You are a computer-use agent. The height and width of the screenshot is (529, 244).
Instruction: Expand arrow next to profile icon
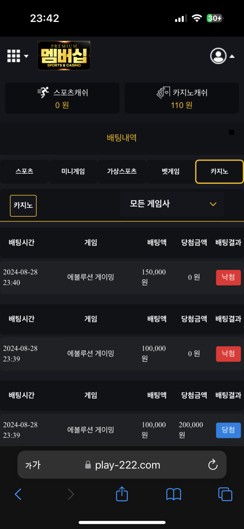coord(232,57)
